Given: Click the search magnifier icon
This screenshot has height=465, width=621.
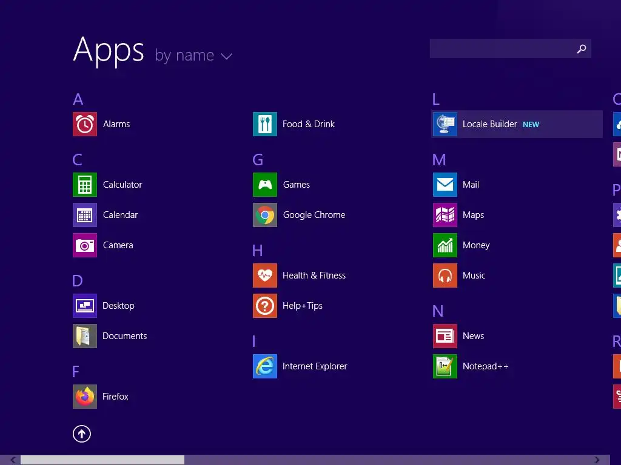Looking at the screenshot, I should pos(582,48).
